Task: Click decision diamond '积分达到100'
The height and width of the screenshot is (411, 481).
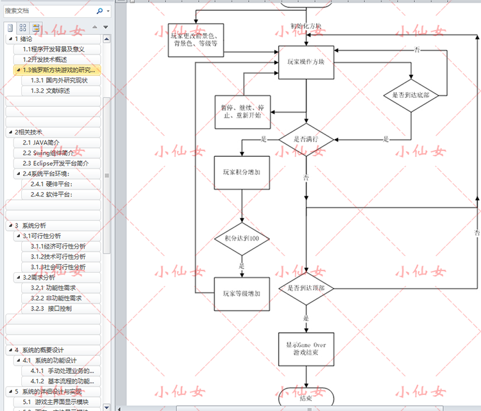Action: tap(242, 239)
